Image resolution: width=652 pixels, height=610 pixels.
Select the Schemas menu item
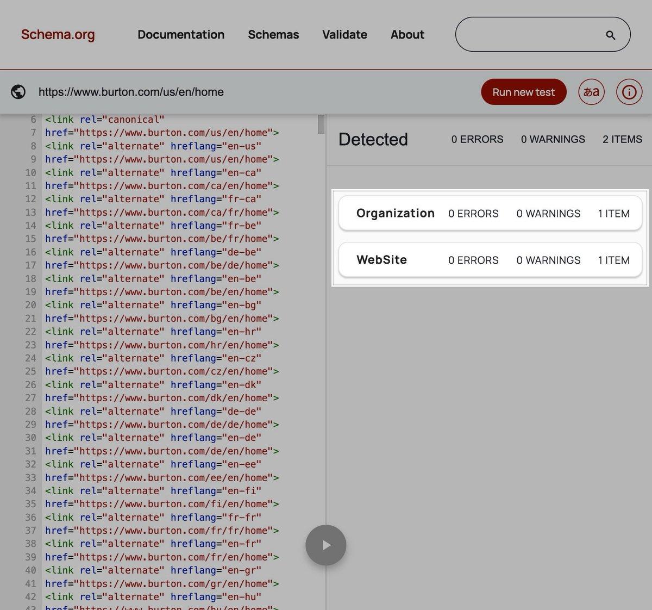(273, 34)
